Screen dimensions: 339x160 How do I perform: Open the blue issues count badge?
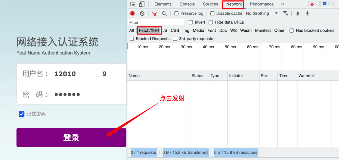[326, 4]
